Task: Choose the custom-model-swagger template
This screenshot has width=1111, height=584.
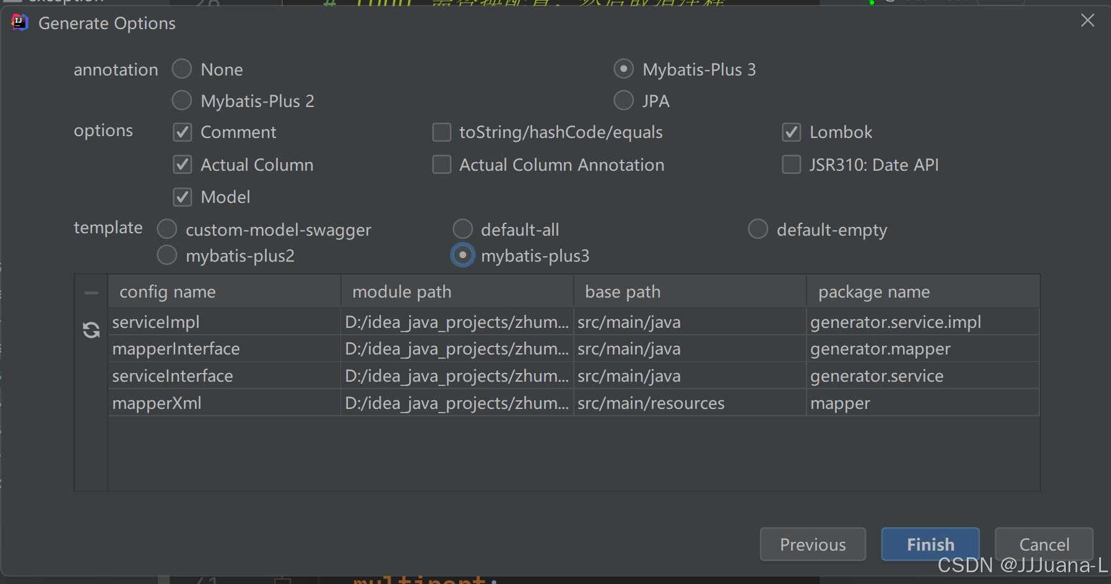Action: pyautogui.click(x=166, y=229)
